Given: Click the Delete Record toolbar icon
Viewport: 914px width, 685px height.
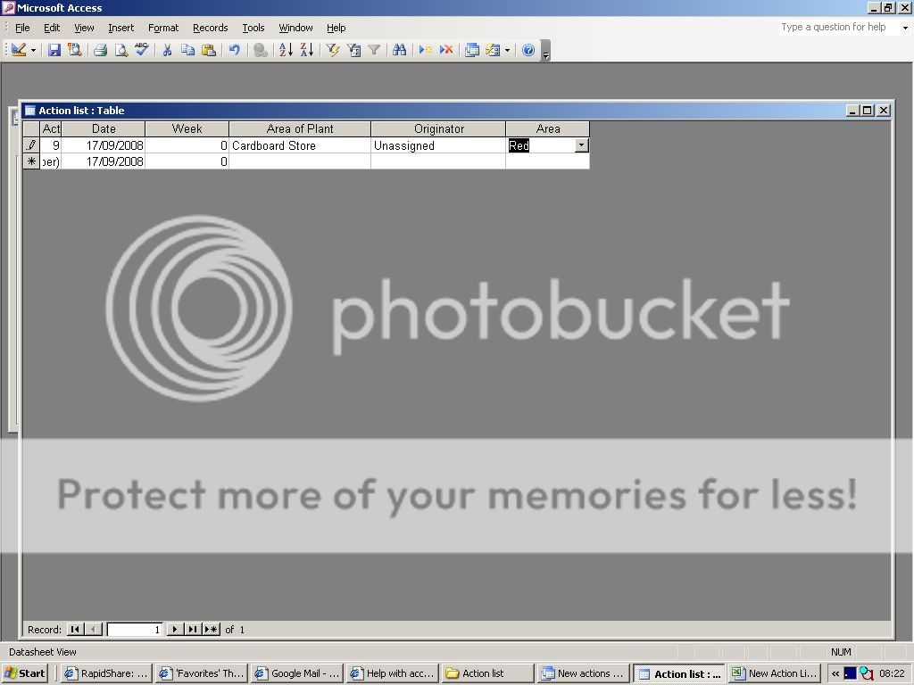Looking at the screenshot, I should [446, 50].
